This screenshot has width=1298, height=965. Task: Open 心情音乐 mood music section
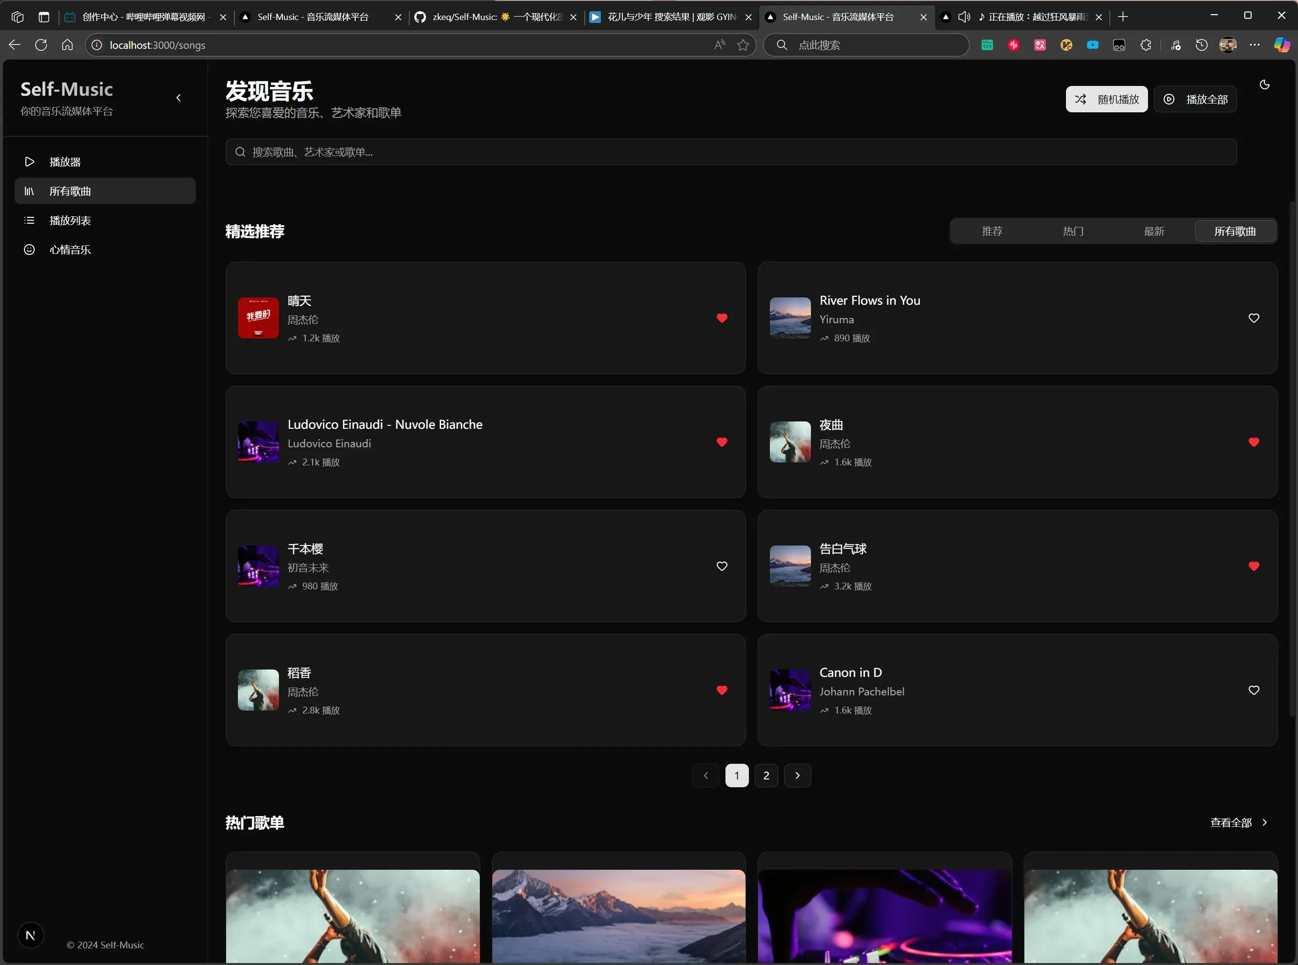click(69, 250)
